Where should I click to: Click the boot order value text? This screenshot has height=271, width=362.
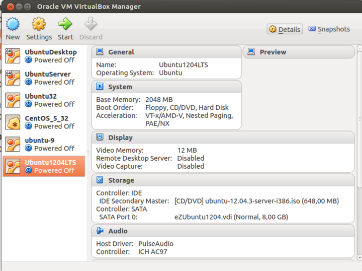(187, 107)
